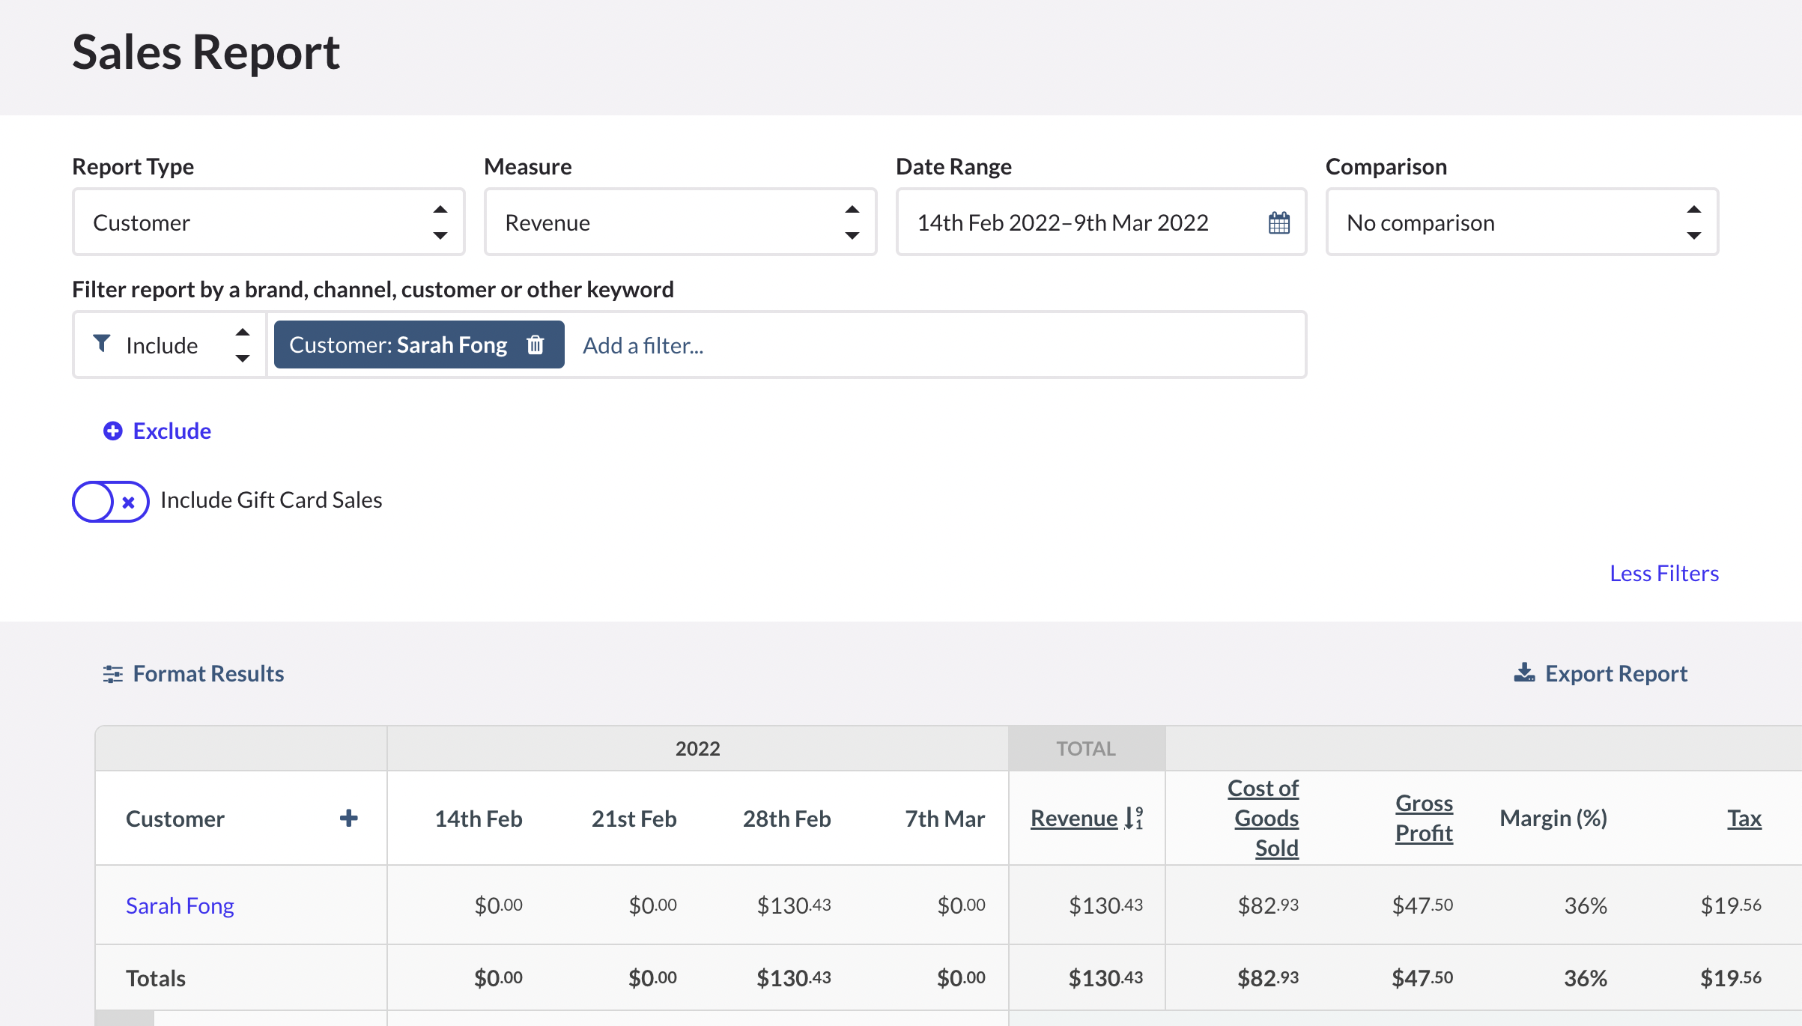The height and width of the screenshot is (1026, 1802).
Task: Click the Margin (%) column header
Action: pos(1553,819)
